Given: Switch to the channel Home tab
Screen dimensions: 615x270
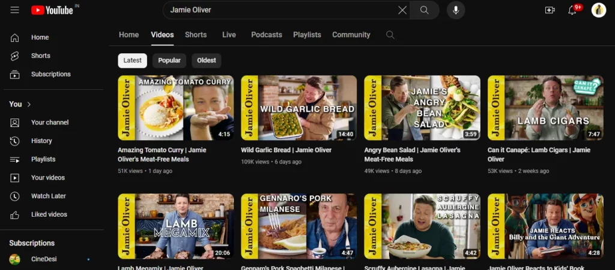Looking at the screenshot, I should [x=129, y=35].
